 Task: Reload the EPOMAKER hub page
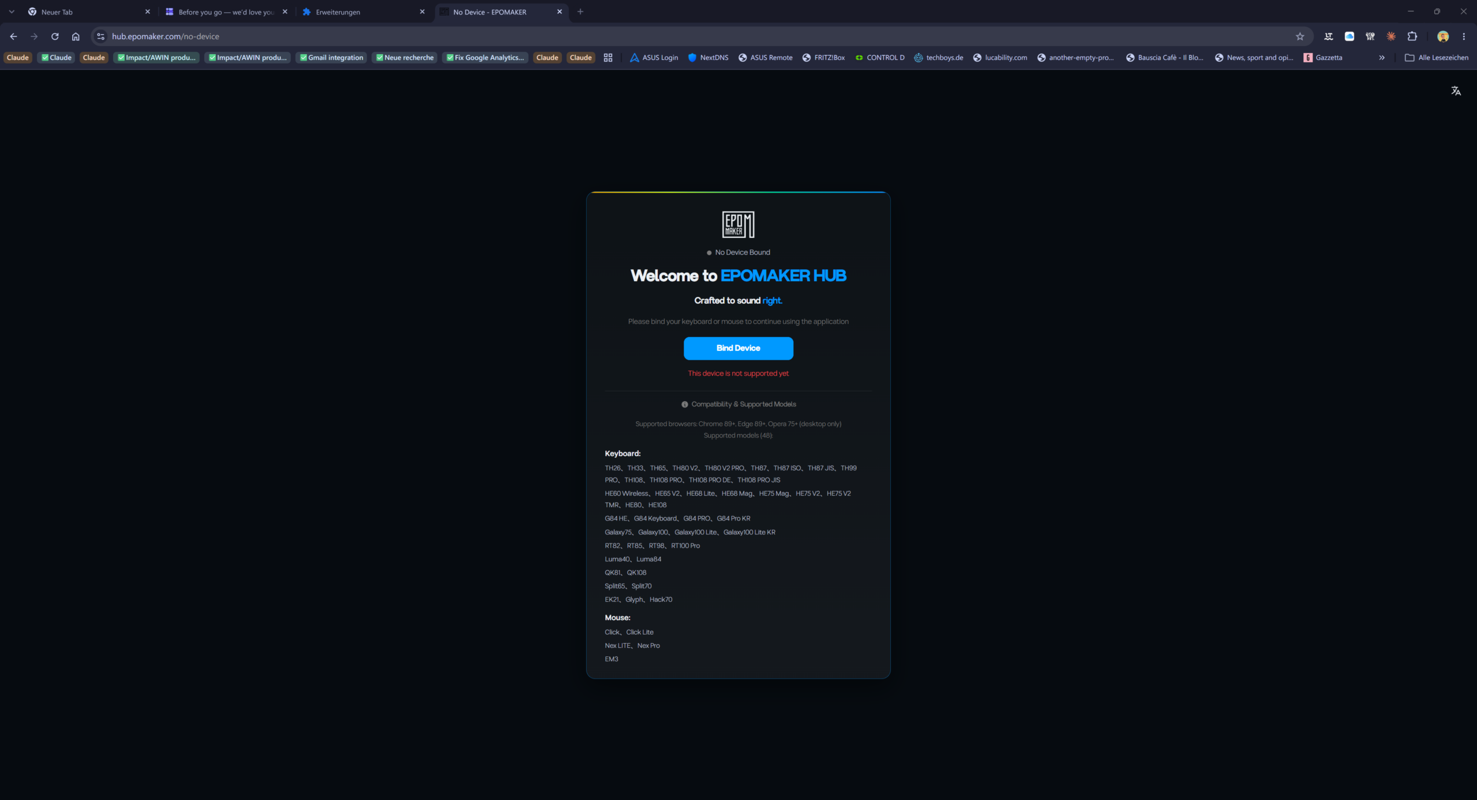(55, 36)
